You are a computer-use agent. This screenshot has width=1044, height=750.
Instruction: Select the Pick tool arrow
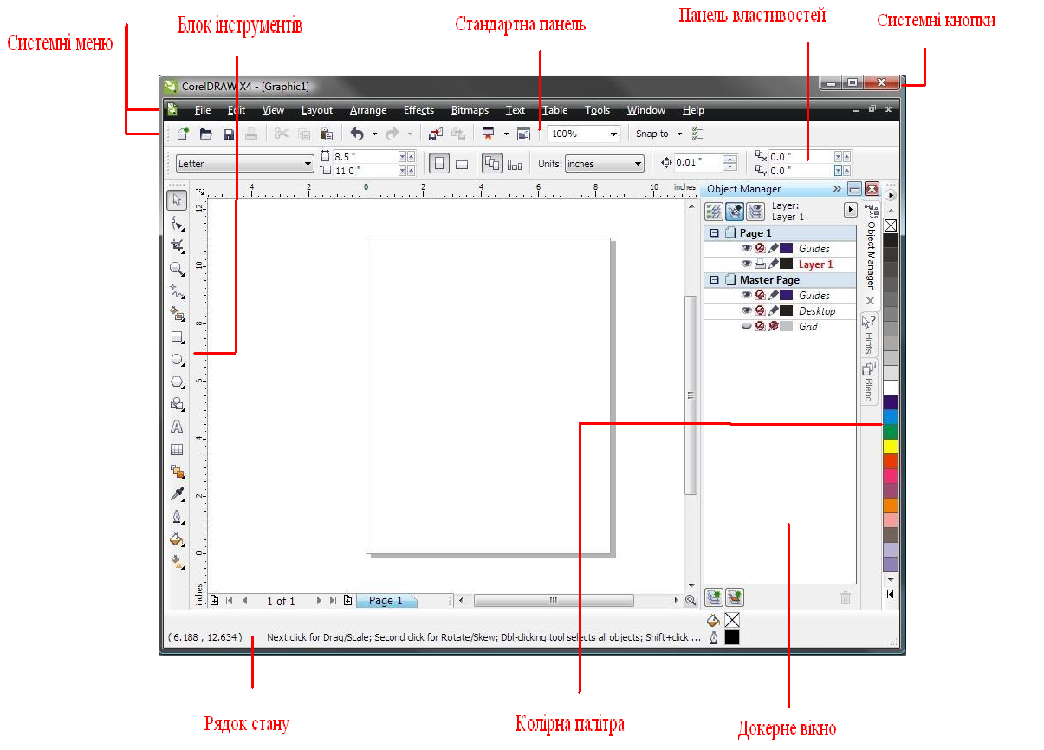pyautogui.click(x=177, y=200)
